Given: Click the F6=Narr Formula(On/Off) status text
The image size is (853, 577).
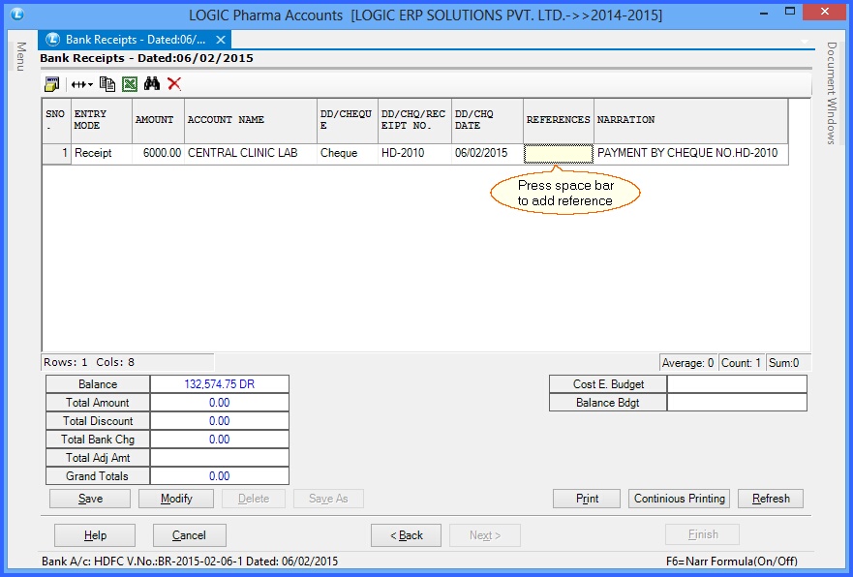Looking at the screenshot, I should pos(732,562).
